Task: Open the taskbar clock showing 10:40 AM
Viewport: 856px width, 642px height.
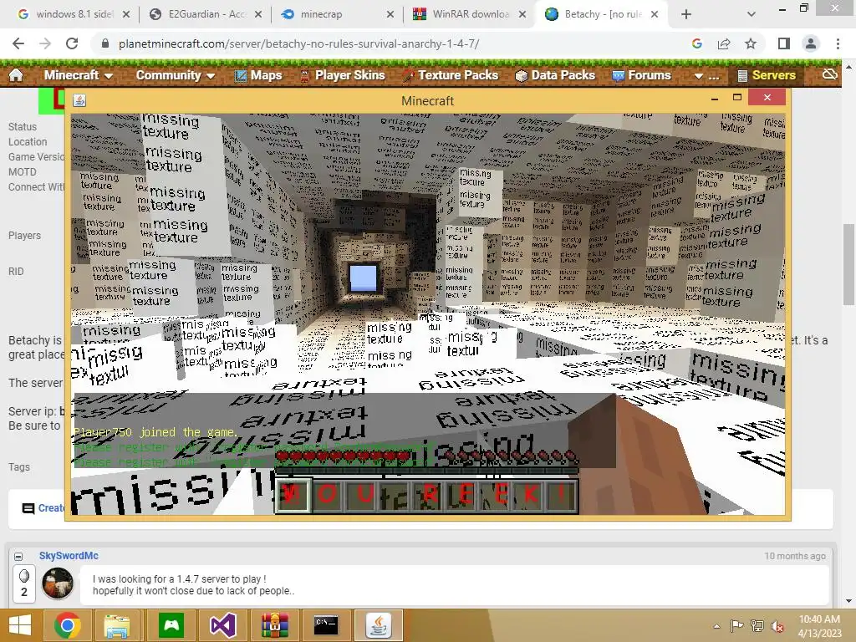Action: [819, 626]
